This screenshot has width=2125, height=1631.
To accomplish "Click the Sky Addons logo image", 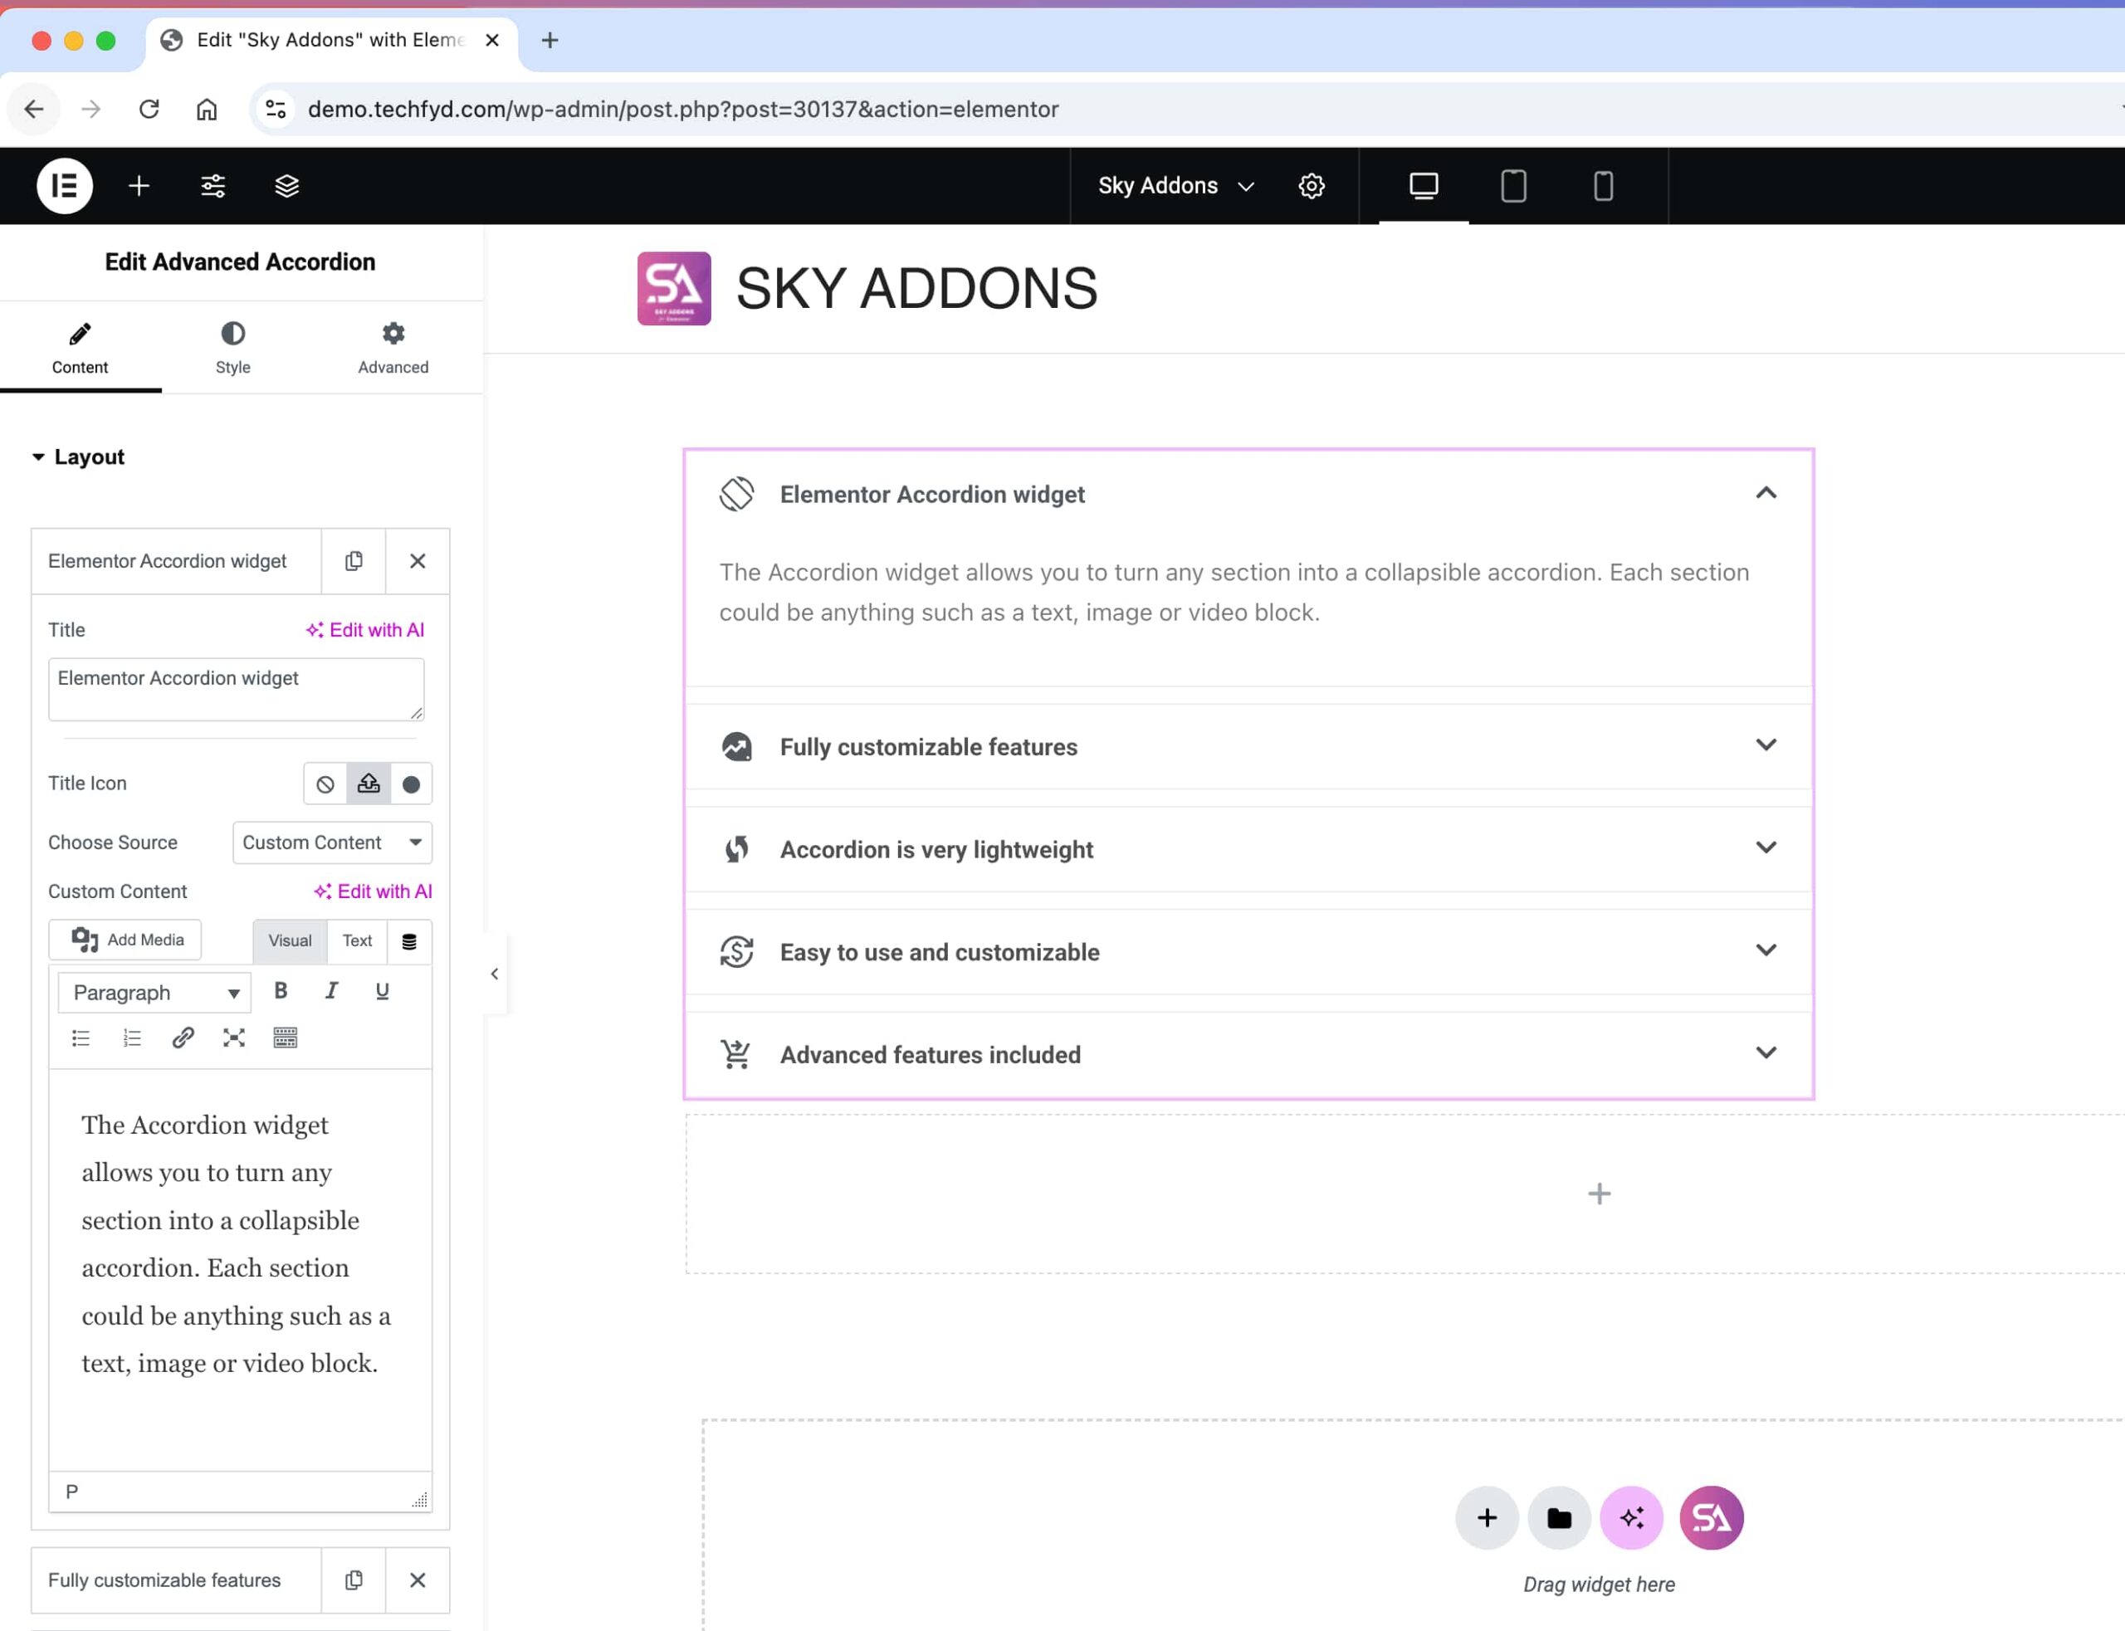I will (674, 288).
